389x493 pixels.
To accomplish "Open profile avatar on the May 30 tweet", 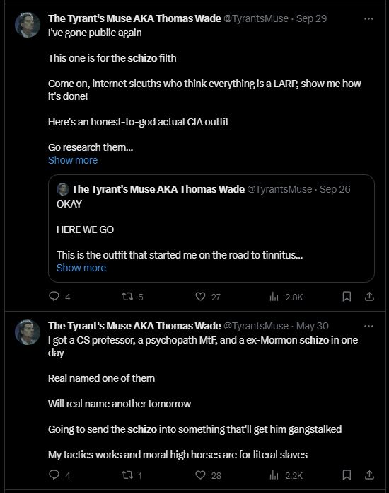I will point(28,332).
